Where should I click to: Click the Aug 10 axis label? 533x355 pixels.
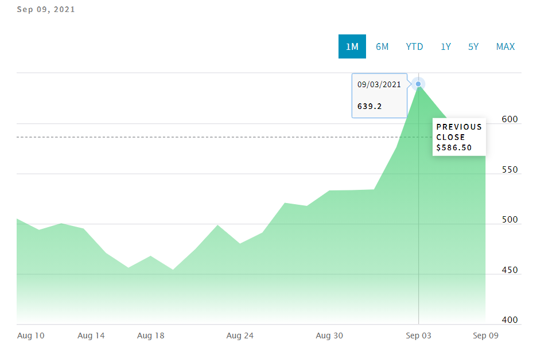click(32, 336)
